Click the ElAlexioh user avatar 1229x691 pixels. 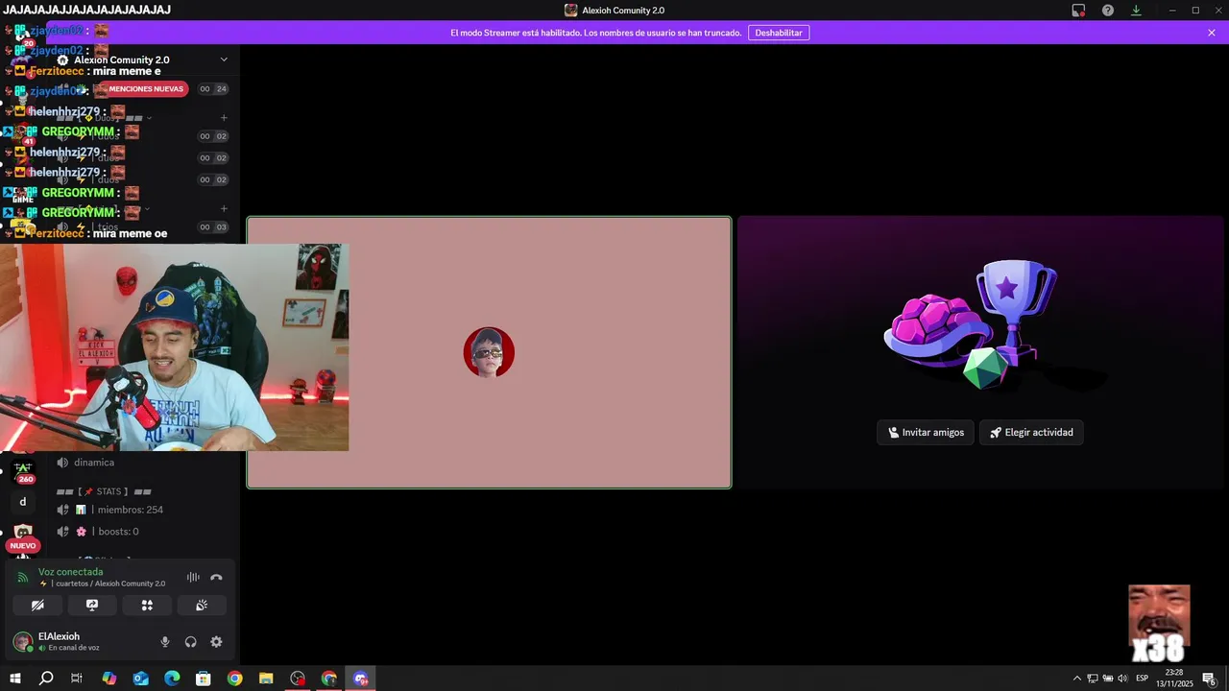tap(22, 642)
